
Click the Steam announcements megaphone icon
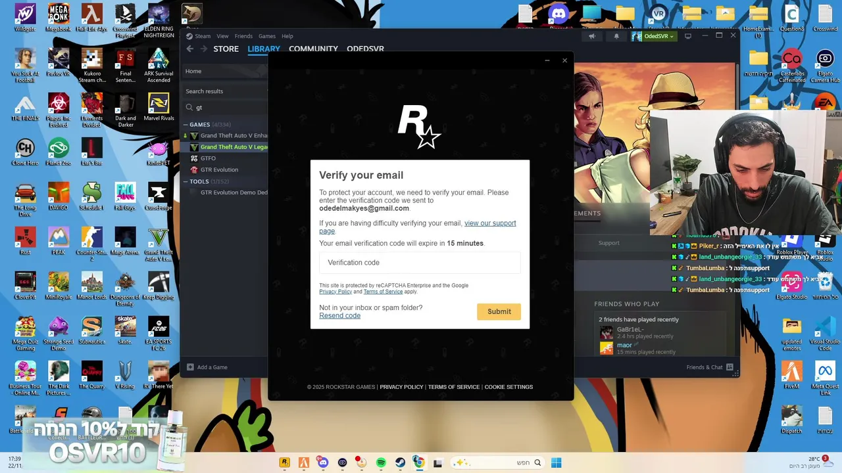pos(591,36)
